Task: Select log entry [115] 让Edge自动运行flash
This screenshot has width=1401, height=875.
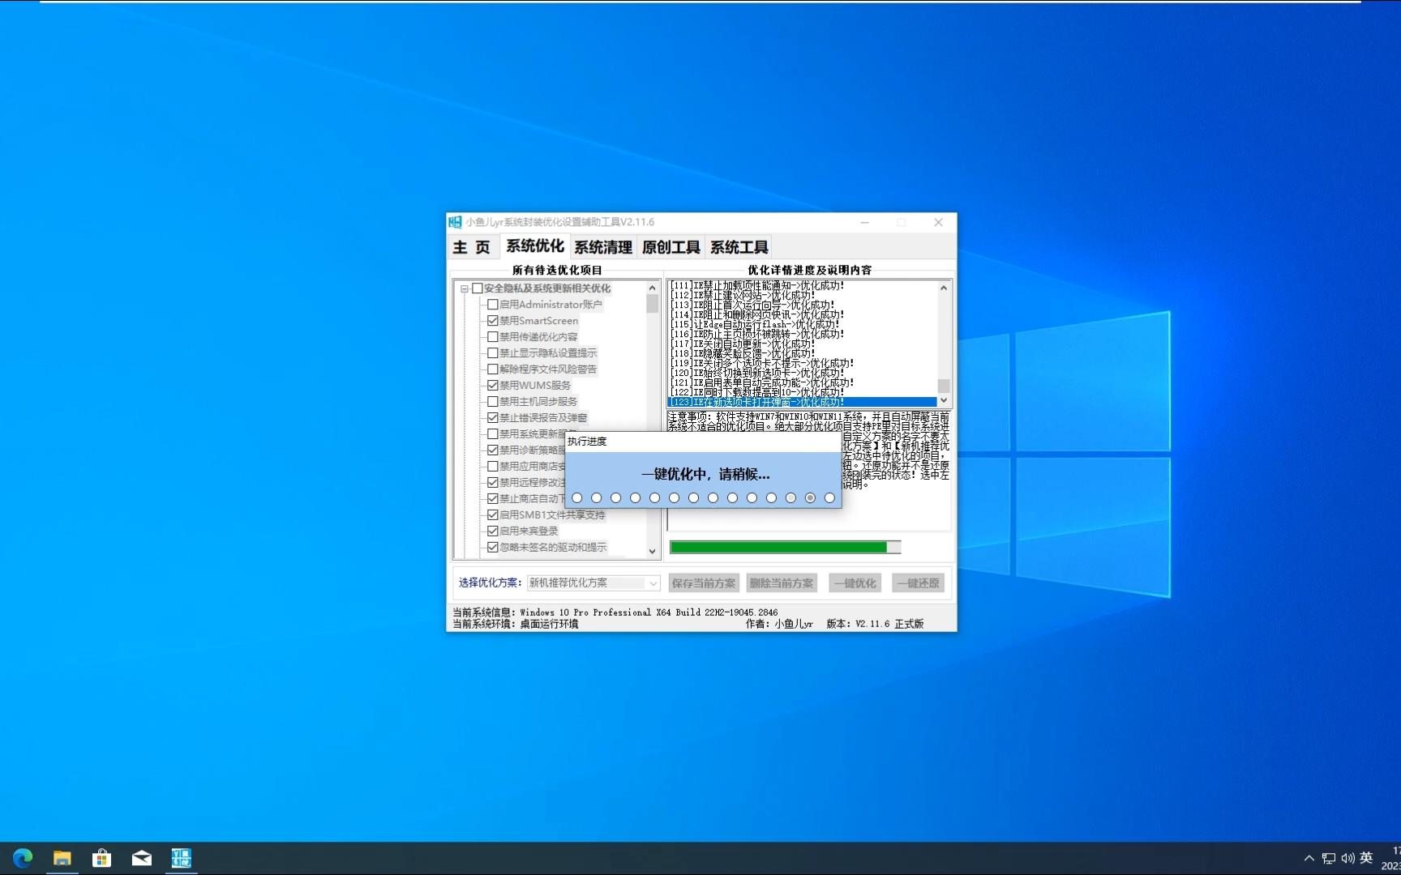Action: pyautogui.click(x=802, y=324)
